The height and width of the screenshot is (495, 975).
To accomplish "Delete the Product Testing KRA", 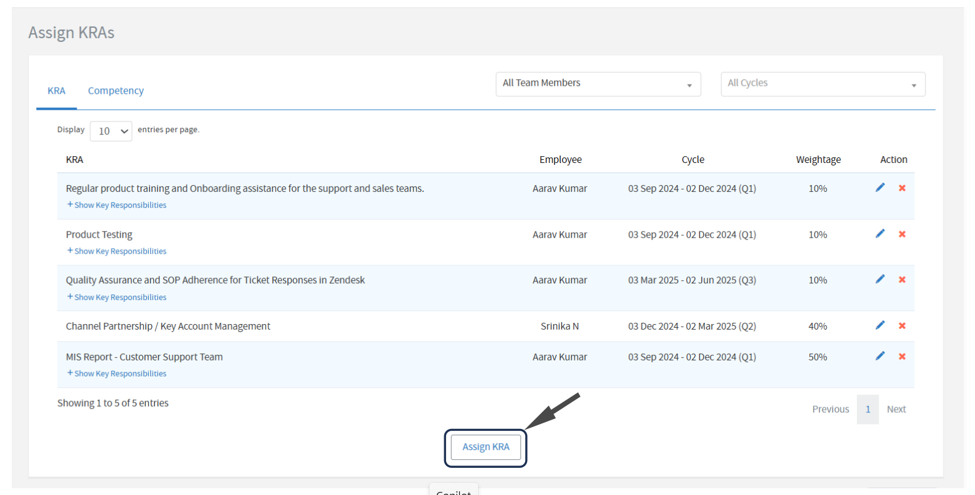I will [x=902, y=235].
